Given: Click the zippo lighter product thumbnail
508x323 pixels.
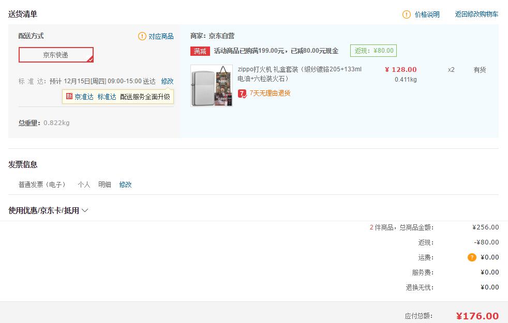Looking at the screenshot, I should pos(212,86).
